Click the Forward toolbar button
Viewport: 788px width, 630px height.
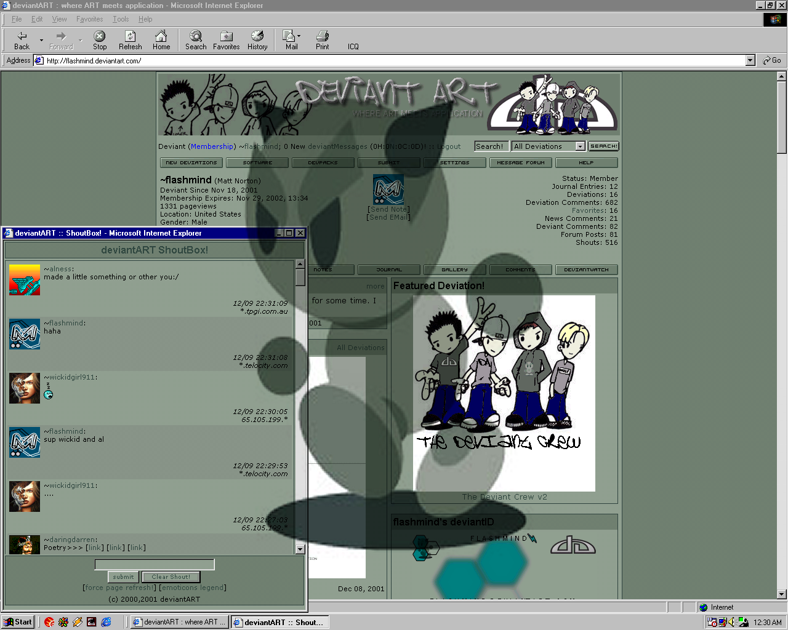click(61, 41)
